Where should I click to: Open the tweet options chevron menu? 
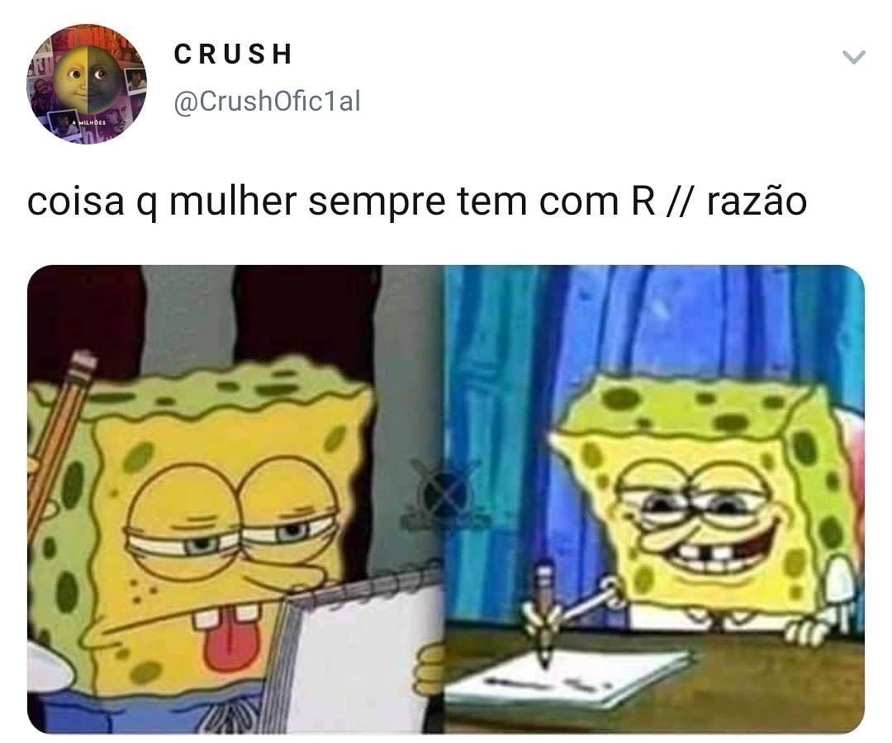click(853, 57)
